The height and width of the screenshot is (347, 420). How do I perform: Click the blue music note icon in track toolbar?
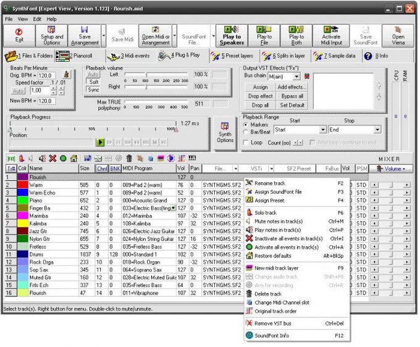pos(87,158)
